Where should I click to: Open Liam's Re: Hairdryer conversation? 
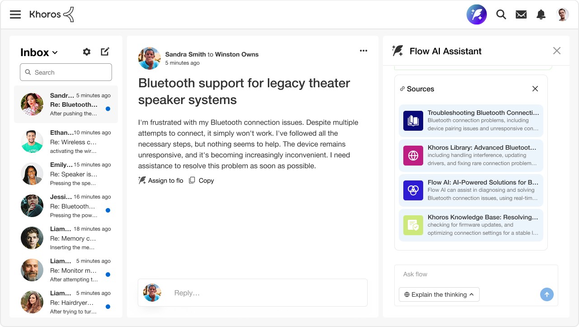(x=66, y=302)
